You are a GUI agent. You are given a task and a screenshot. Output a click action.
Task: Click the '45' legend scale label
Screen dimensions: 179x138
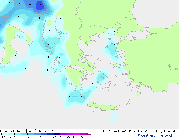[81, 137]
